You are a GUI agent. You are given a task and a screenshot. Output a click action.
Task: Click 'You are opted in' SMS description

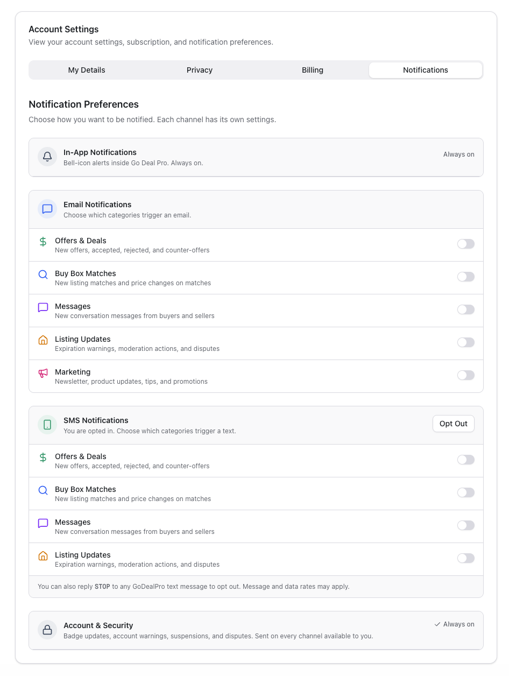[x=150, y=431]
